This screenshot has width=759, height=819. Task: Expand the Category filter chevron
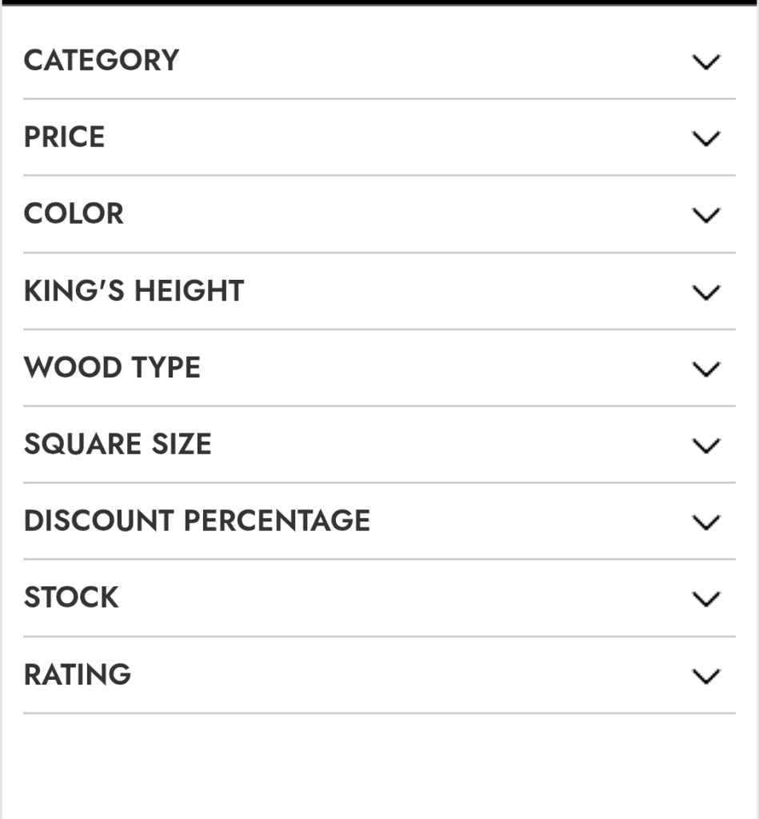pos(705,62)
